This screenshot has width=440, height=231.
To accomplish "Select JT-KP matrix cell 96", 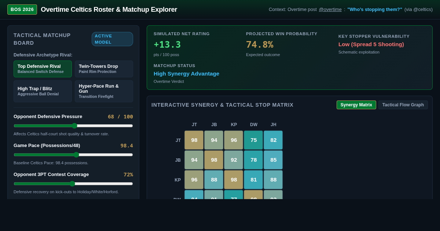I will [x=234, y=140].
